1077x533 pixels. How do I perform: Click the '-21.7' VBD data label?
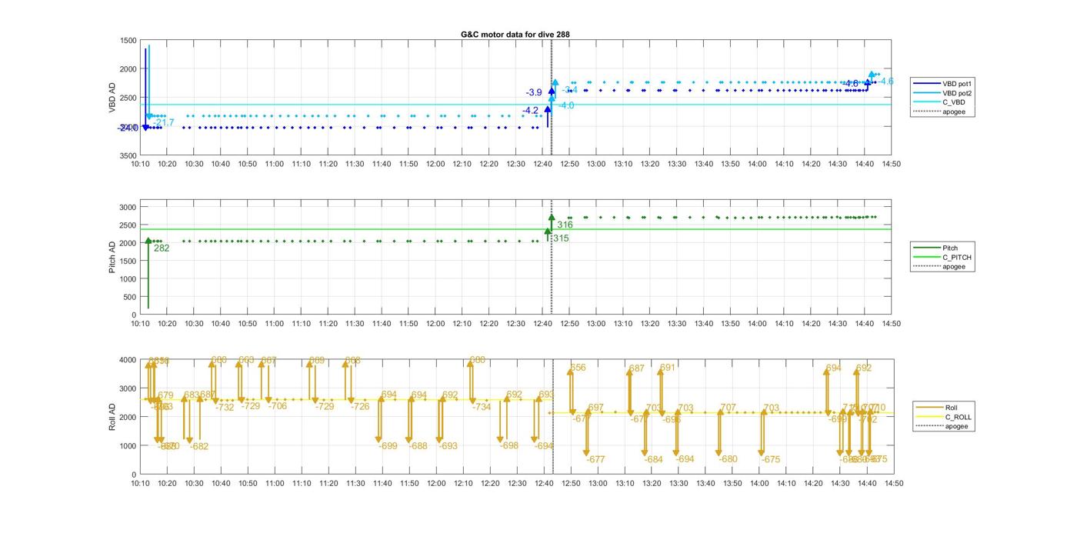[164, 122]
